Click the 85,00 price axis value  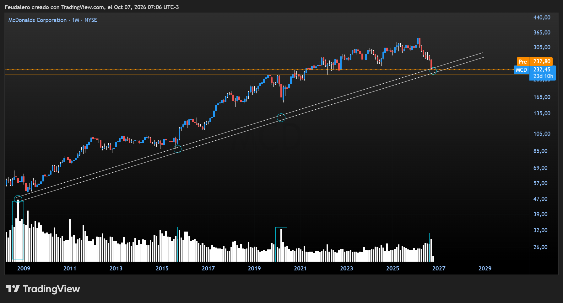[540, 151]
